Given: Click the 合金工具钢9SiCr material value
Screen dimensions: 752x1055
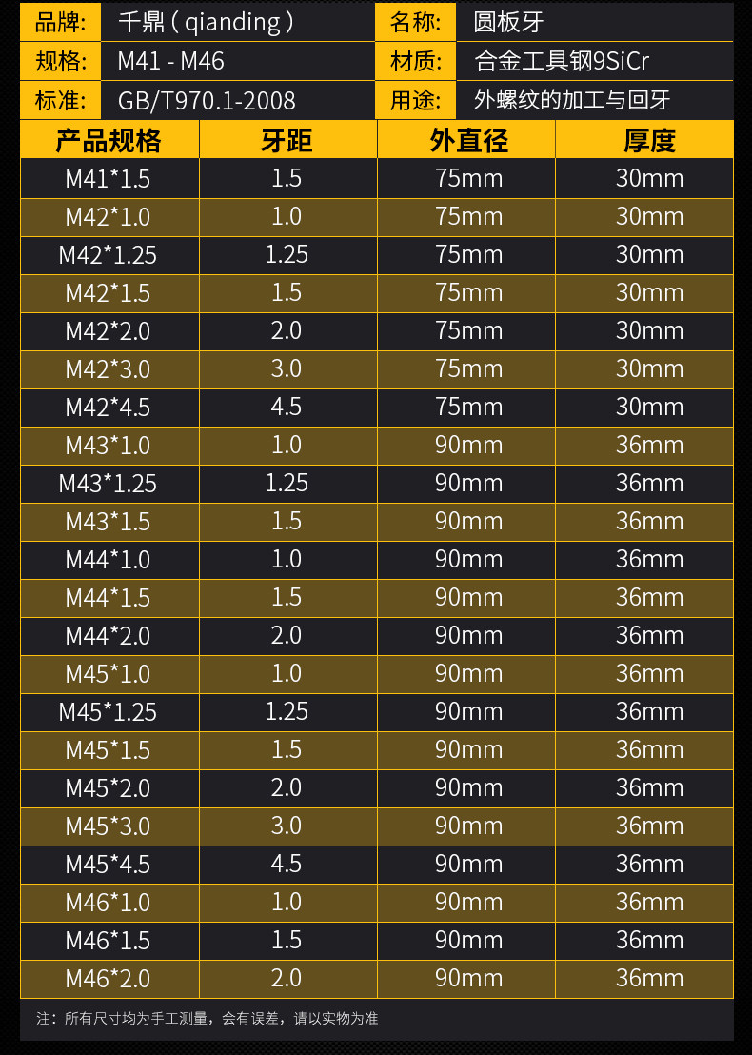Looking at the screenshot, I should click(x=562, y=62).
